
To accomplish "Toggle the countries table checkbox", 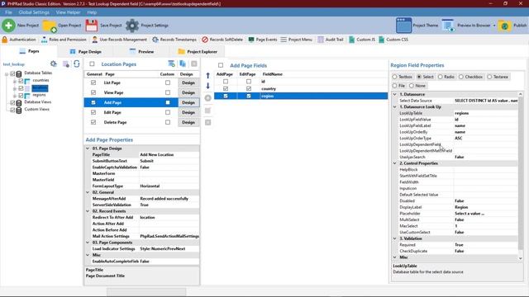I will pyautogui.click(x=21, y=81).
